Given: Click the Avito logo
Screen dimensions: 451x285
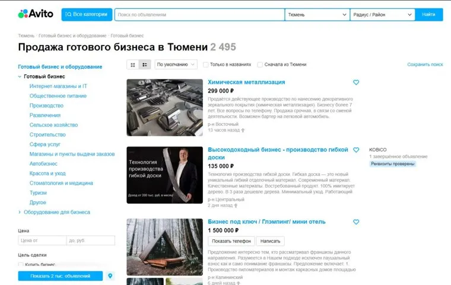Looking at the screenshot, I should coord(36,14).
